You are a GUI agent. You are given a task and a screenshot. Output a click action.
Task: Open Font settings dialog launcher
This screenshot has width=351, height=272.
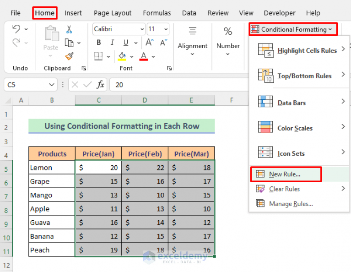pyautogui.click(x=169, y=68)
